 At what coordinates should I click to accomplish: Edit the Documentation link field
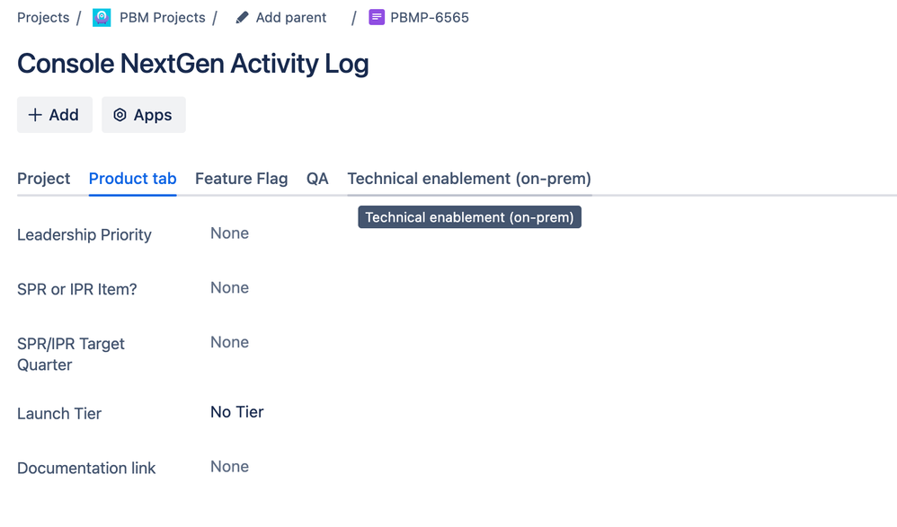[x=229, y=467]
